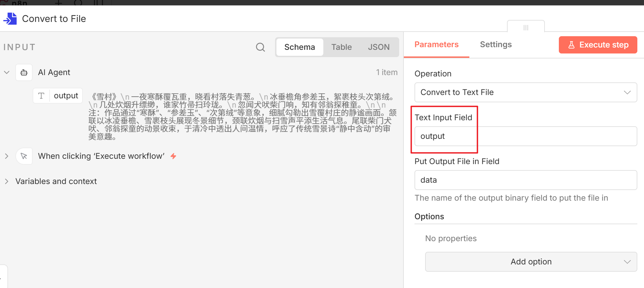
Task: Open the Parameters tab
Action: point(436,45)
